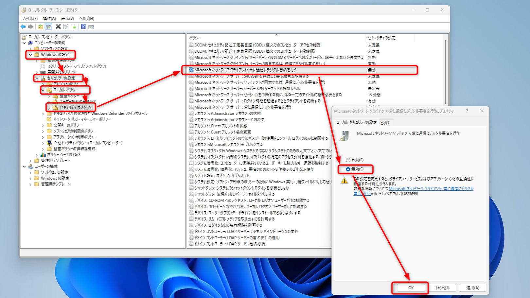Click the セキュリティの設定 lock icon
Viewport: 530px width, 298px height.
(x=43, y=78)
